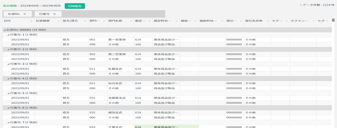Click the 伝票No group chip label

14,14
